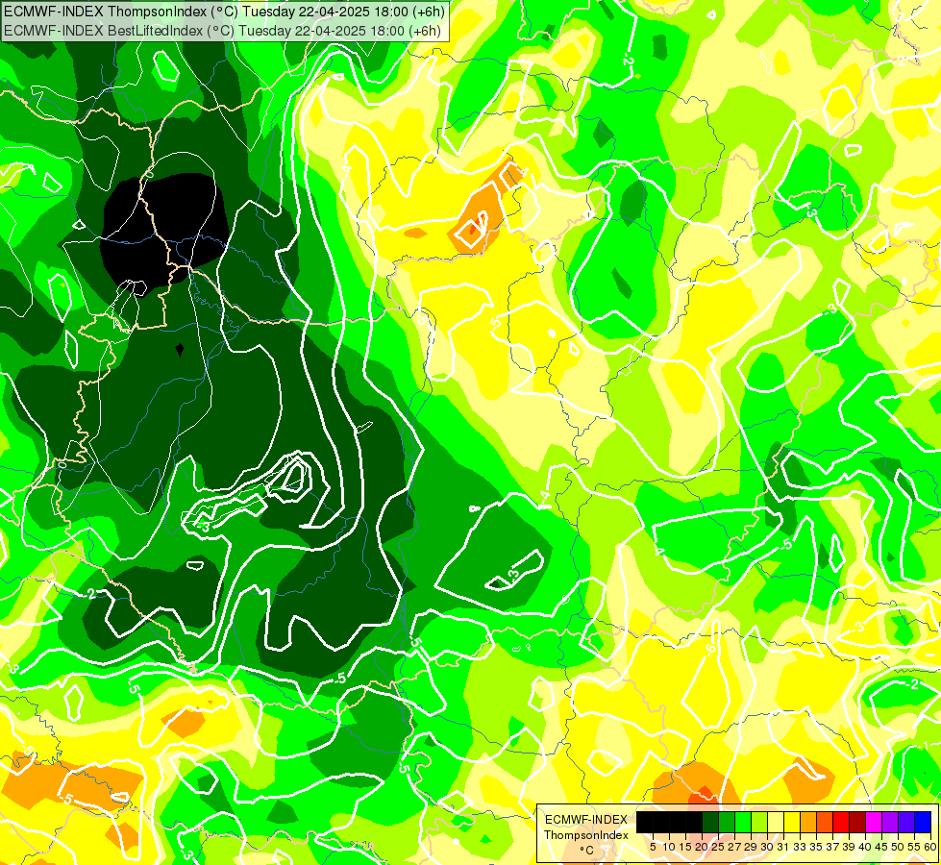Click legend tick value '50'
The image size is (941, 865).
tap(899, 847)
